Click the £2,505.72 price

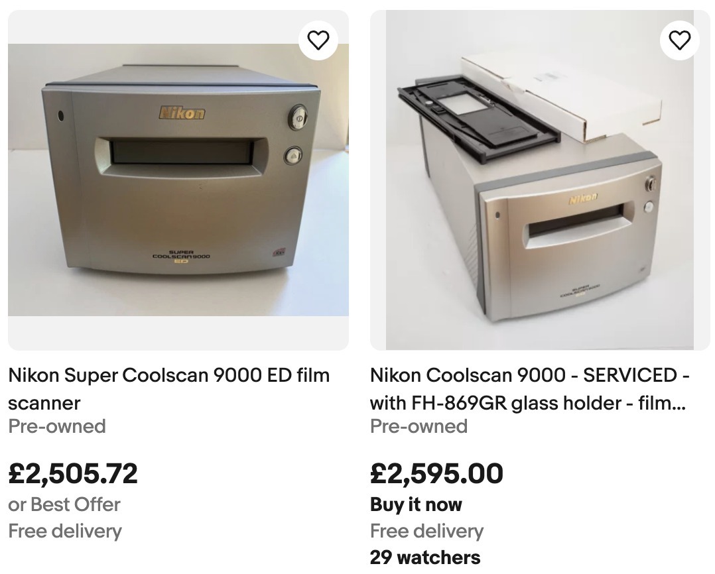tap(73, 473)
